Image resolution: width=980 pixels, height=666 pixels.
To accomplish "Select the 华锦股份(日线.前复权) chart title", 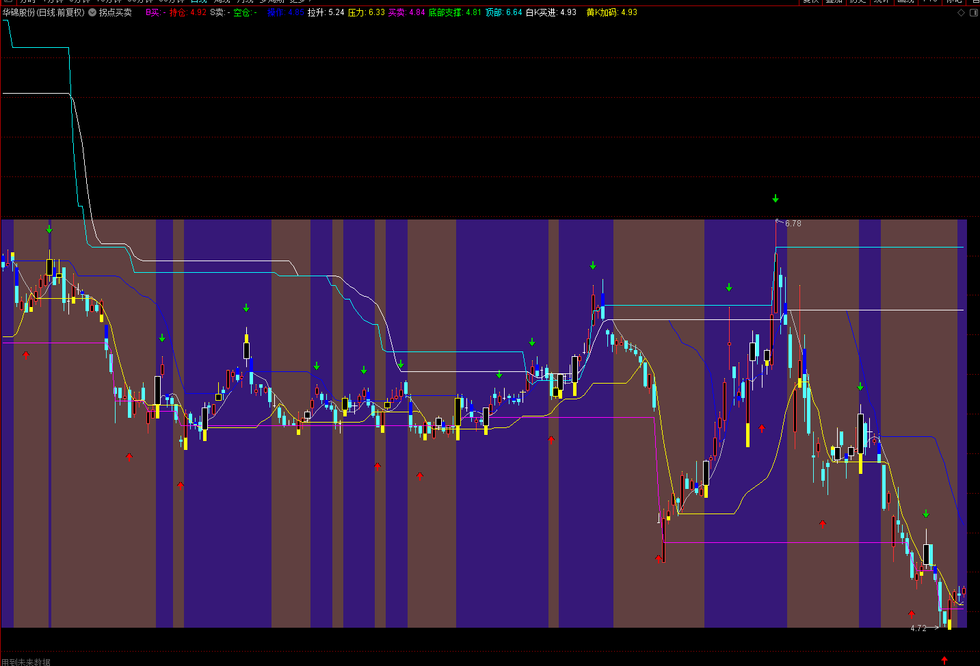I will point(44,12).
